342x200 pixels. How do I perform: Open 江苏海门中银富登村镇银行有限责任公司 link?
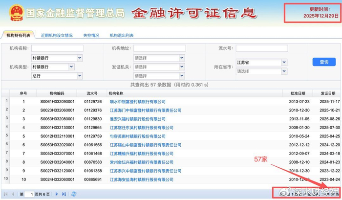pyautogui.click(x=146, y=111)
